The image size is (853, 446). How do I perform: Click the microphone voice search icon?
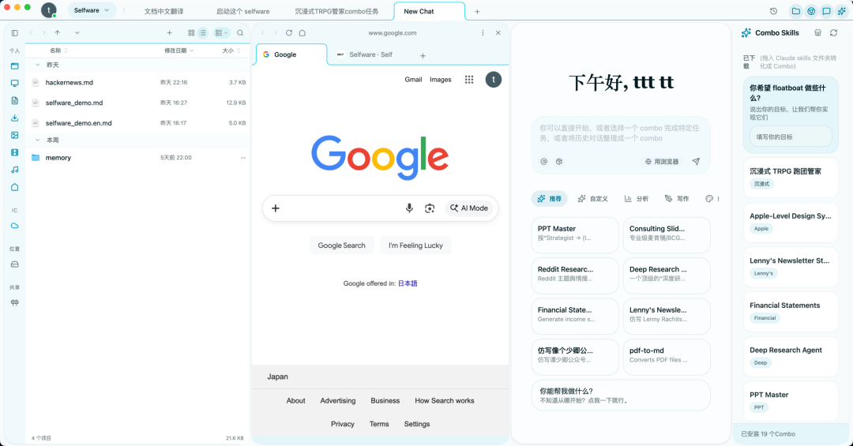[x=409, y=208]
